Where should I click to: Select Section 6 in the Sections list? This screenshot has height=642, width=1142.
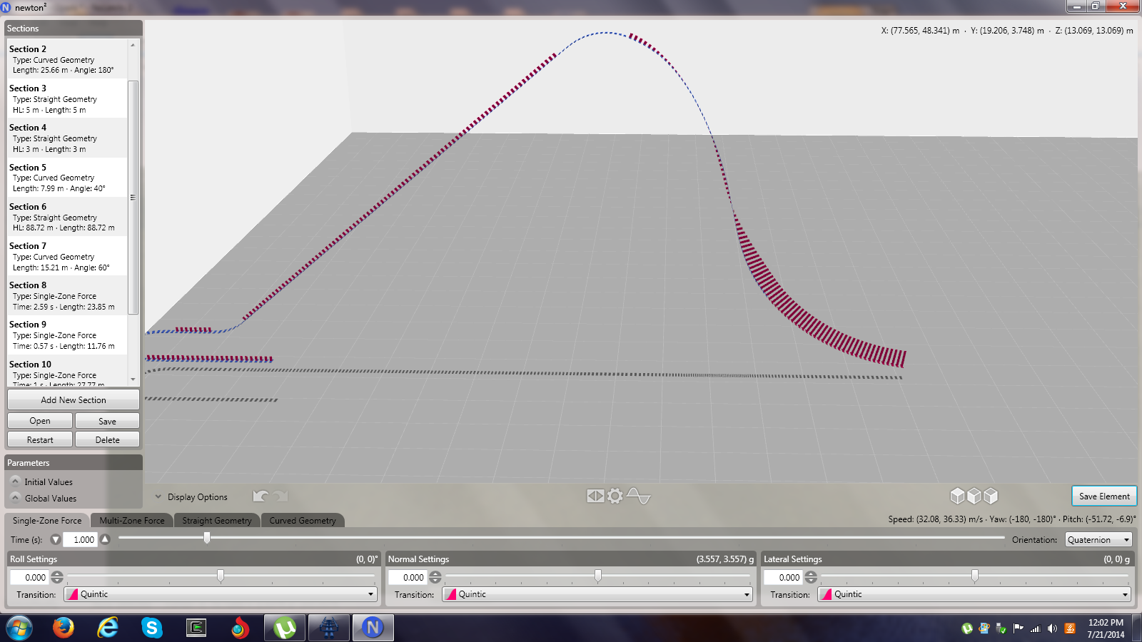click(x=68, y=217)
